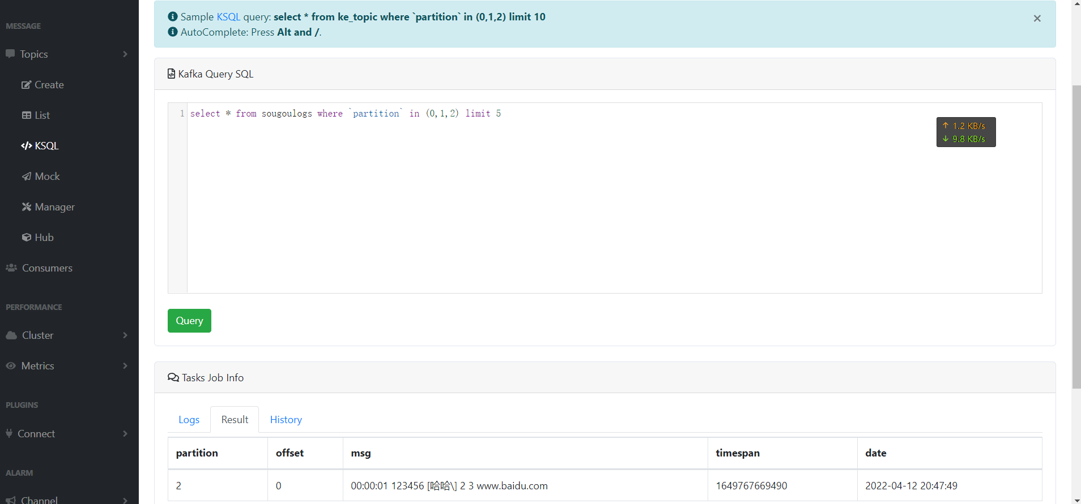The width and height of the screenshot is (1081, 504).
Task: Follow the KSQL link in banner
Action: (228, 17)
